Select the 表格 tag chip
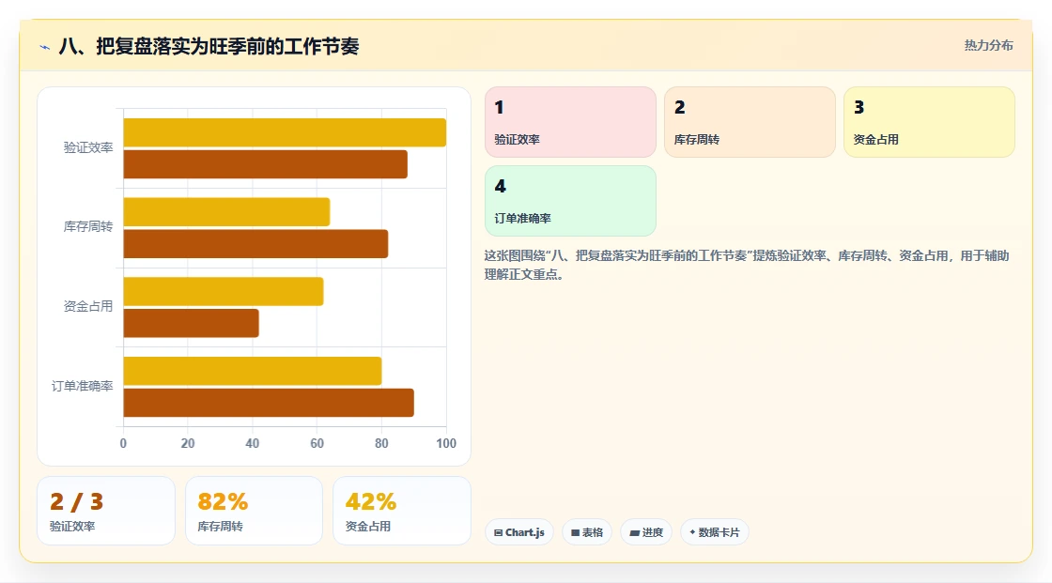Viewport: 1052px width, 583px height. coord(587,532)
